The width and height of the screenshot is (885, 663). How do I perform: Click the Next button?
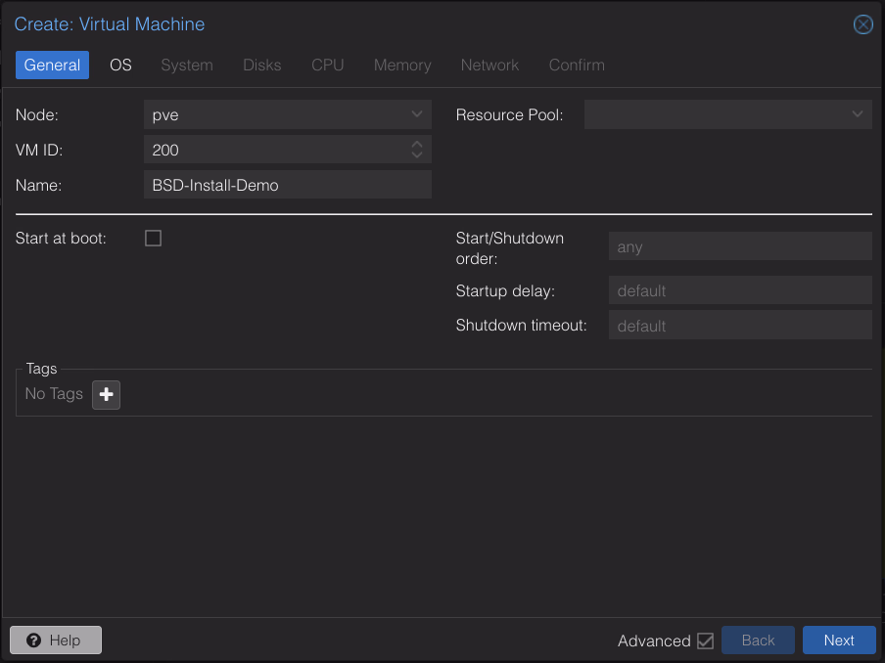pyautogui.click(x=839, y=641)
